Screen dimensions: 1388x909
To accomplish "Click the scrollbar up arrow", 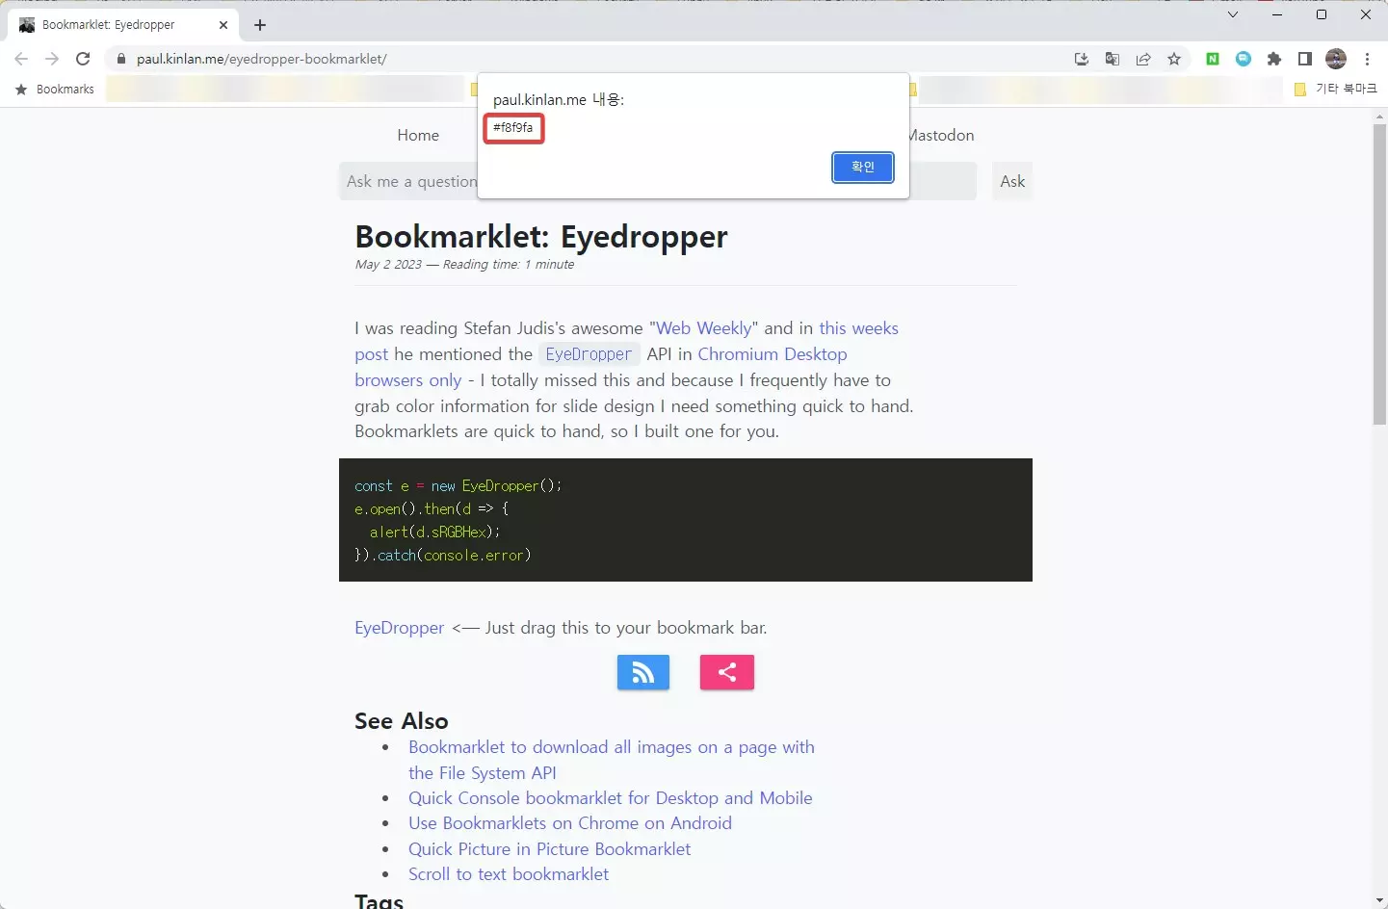I will pos(1379,117).
